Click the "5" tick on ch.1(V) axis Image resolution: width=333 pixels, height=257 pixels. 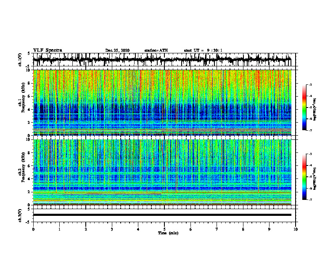tap(29, 54)
